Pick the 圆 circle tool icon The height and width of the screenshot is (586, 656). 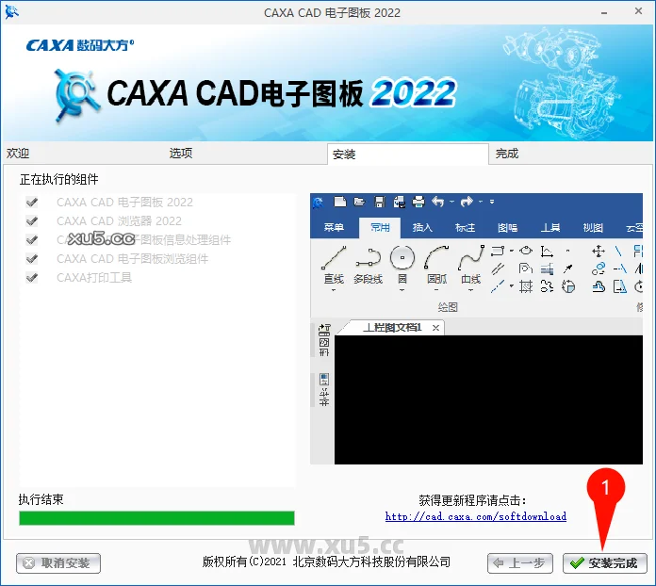coord(402,257)
